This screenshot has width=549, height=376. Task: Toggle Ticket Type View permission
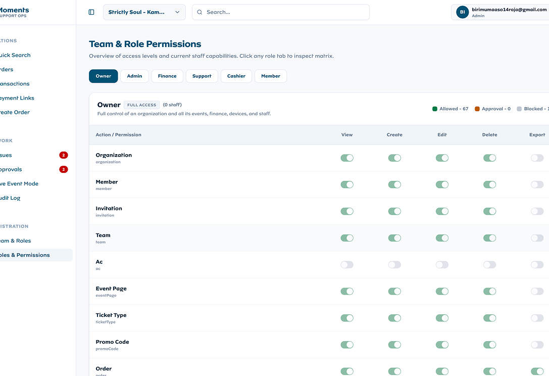point(347,318)
